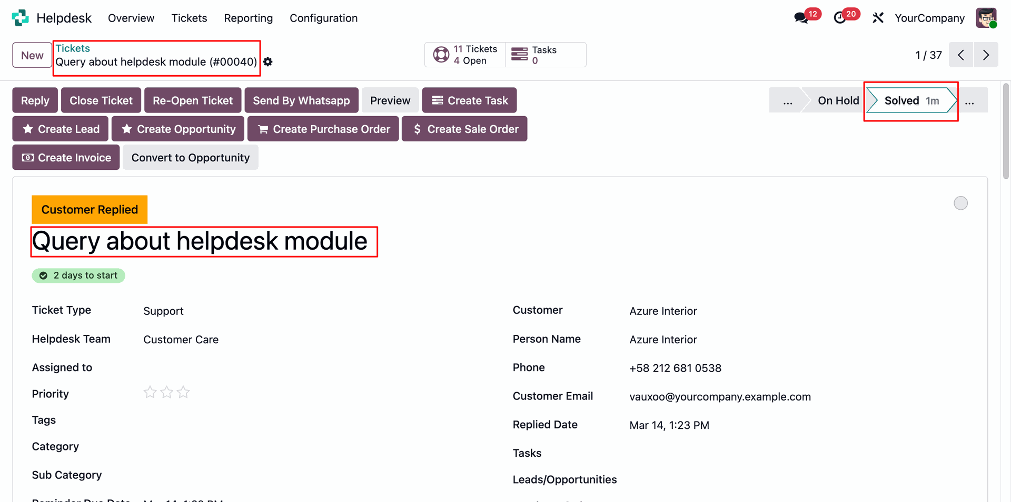This screenshot has width=1011, height=502.
Task: Open the discuss messages chat icon
Action: [801, 18]
